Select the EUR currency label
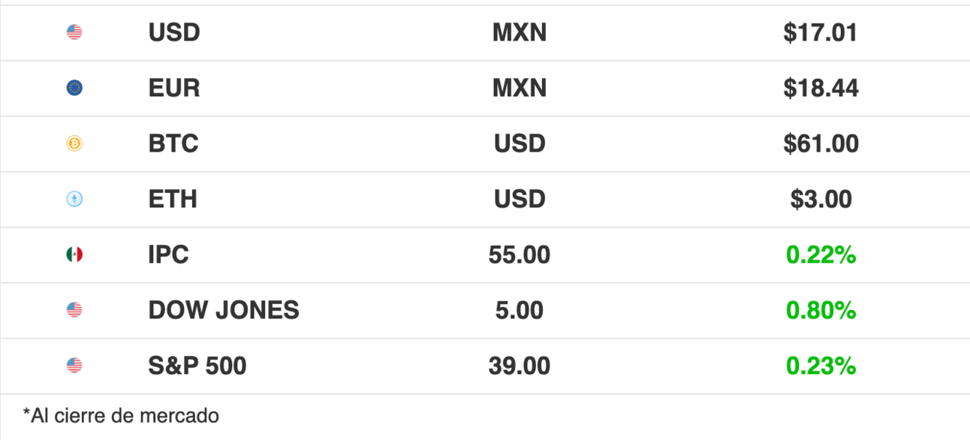The image size is (970, 440). pos(174,89)
